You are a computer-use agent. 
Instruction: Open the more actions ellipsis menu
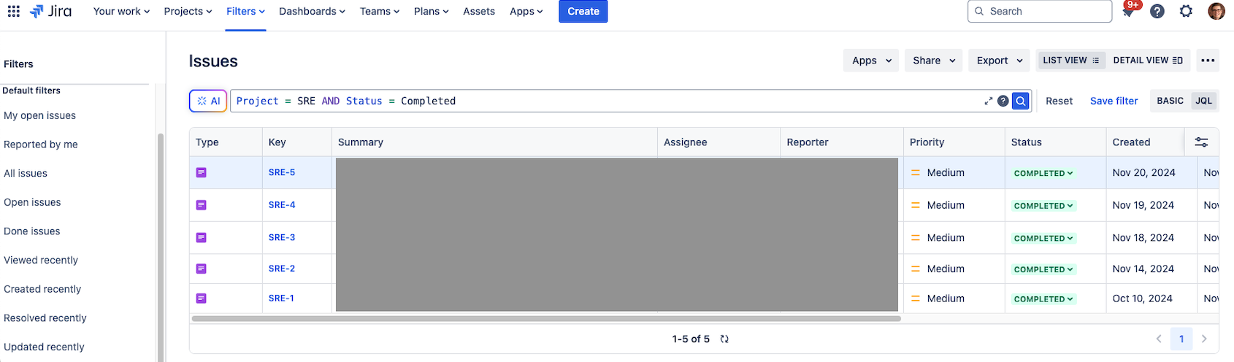[x=1208, y=61]
